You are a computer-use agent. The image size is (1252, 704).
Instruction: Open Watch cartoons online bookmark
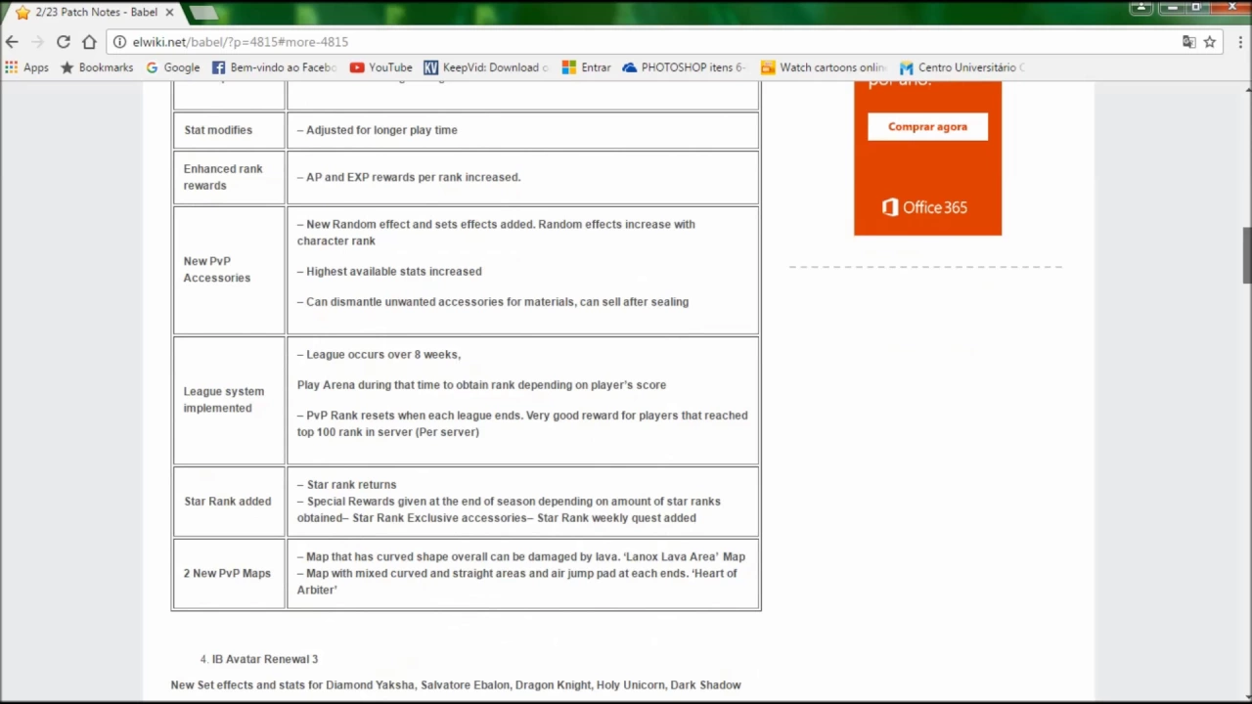pos(824,67)
